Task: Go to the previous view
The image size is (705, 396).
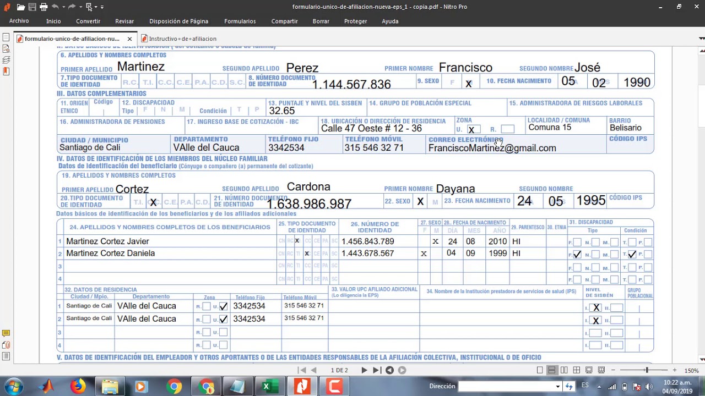Action: (x=389, y=370)
